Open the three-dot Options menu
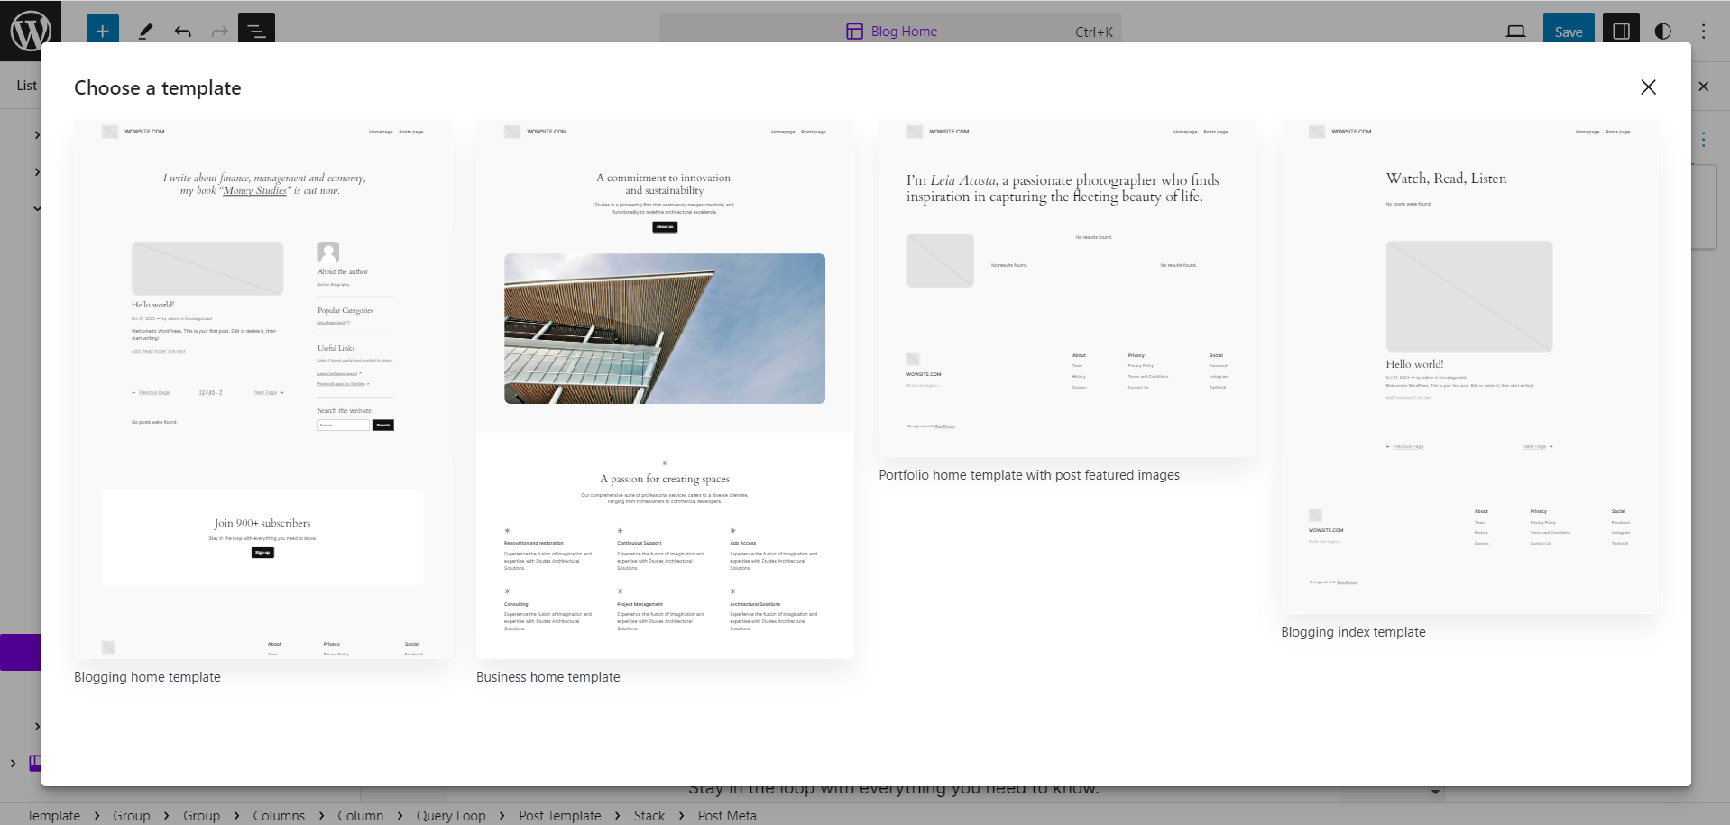This screenshot has width=1730, height=825. point(1704,30)
